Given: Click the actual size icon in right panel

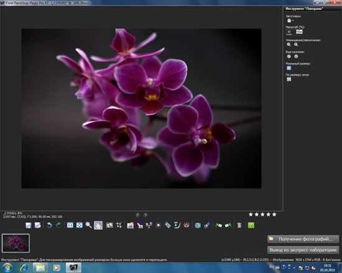Looking at the screenshot, I should point(289,68).
